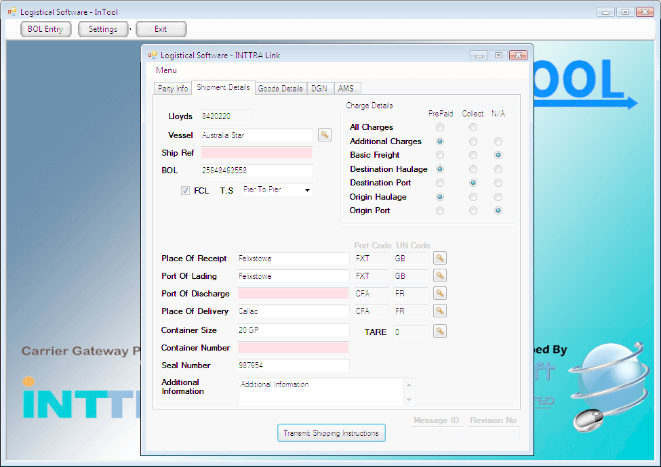Click the Vessel name field
661x467 pixels.
click(256, 135)
